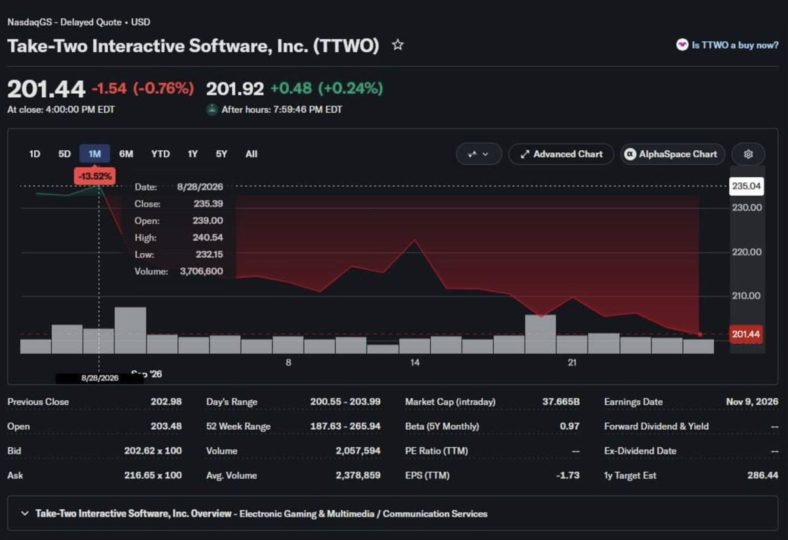Open the AlphaSpace Chart
This screenshot has width=788, height=540.
click(x=672, y=154)
